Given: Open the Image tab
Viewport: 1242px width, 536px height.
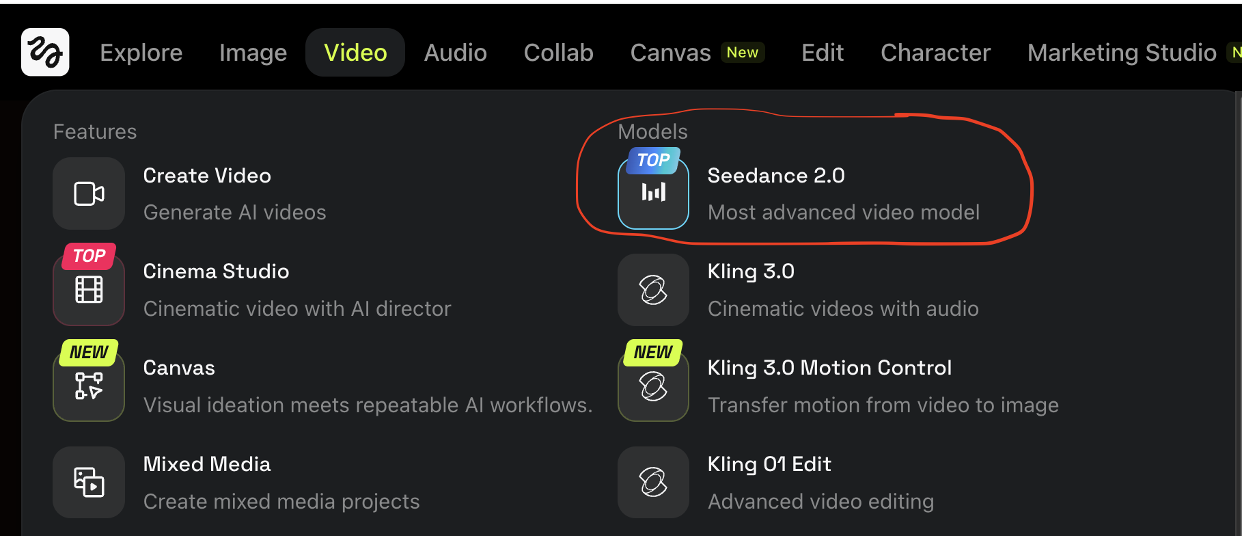Looking at the screenshot, I should [253, 53].
